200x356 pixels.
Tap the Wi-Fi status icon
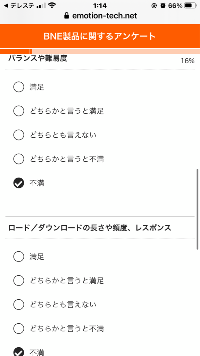(52, 6)
